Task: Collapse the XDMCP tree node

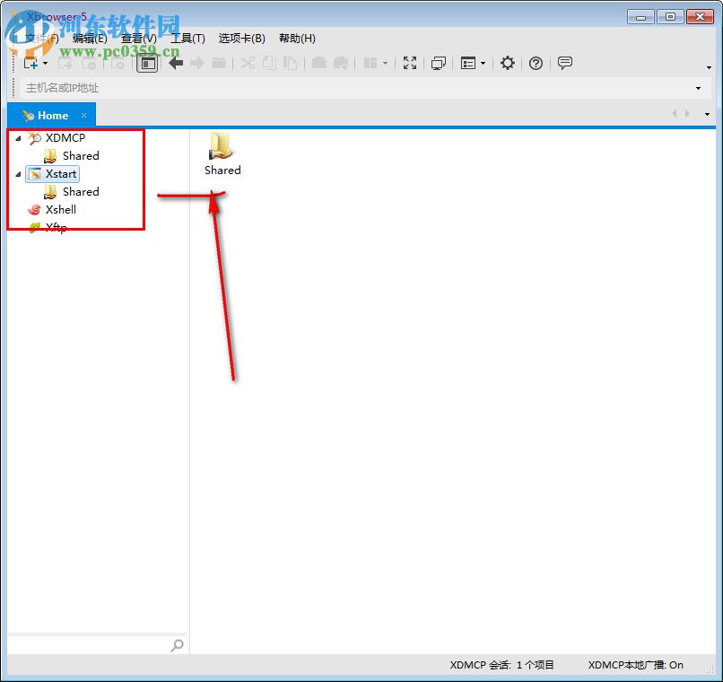Action: coord(19,138)
